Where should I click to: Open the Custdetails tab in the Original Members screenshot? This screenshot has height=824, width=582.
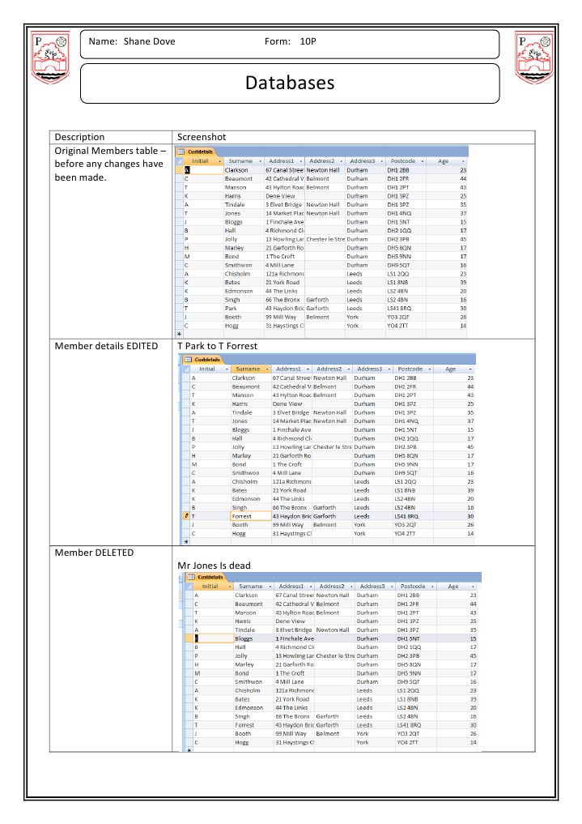pyautogui.click(x=198, y=152)
